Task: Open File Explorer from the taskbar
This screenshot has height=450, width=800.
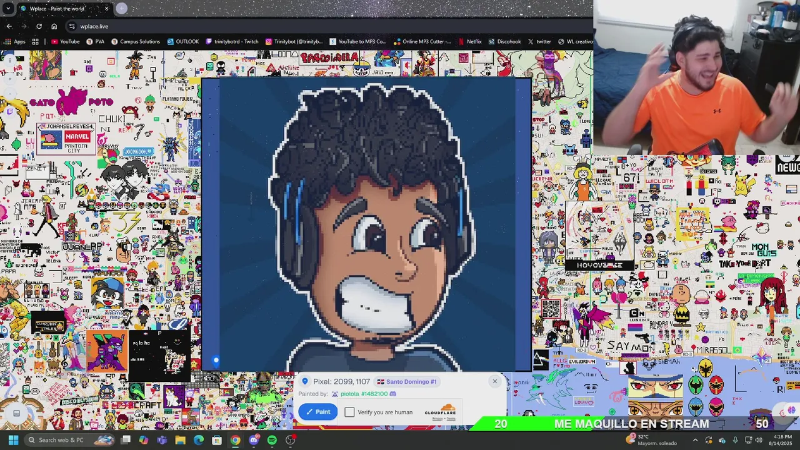Action: coord(180,440)
